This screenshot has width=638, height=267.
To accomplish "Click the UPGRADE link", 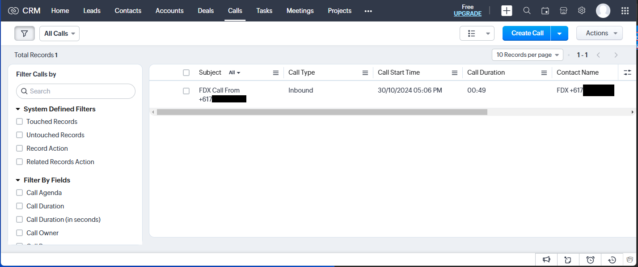I will (x=468, y=14).
